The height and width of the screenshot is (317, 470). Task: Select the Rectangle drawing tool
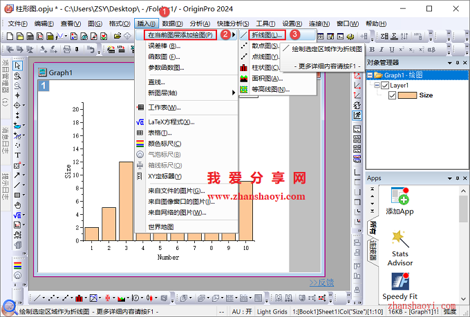tap(17, 195)
